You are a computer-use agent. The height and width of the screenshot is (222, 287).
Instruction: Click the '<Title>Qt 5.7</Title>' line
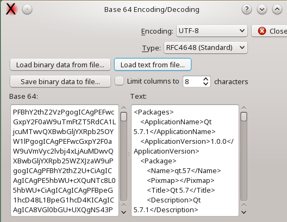[x=181, y=190]
